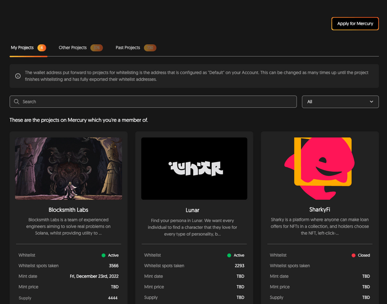The image size is (387, 304).
Task: Click the orange count badge on My Projects
Action: pos(42,48)
